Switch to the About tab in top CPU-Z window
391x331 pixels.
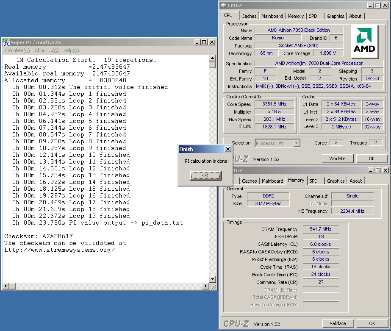pos(355,16)
